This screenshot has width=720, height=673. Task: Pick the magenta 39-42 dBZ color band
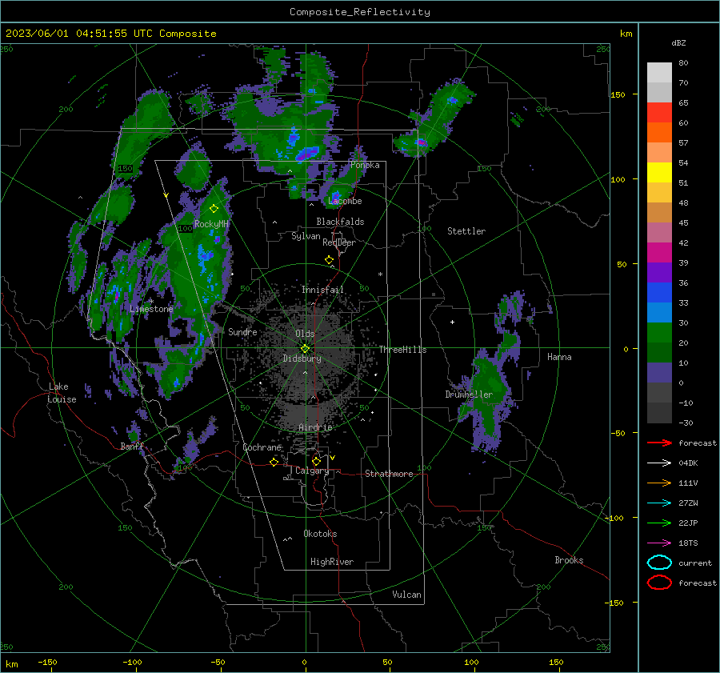click(659, 253)
